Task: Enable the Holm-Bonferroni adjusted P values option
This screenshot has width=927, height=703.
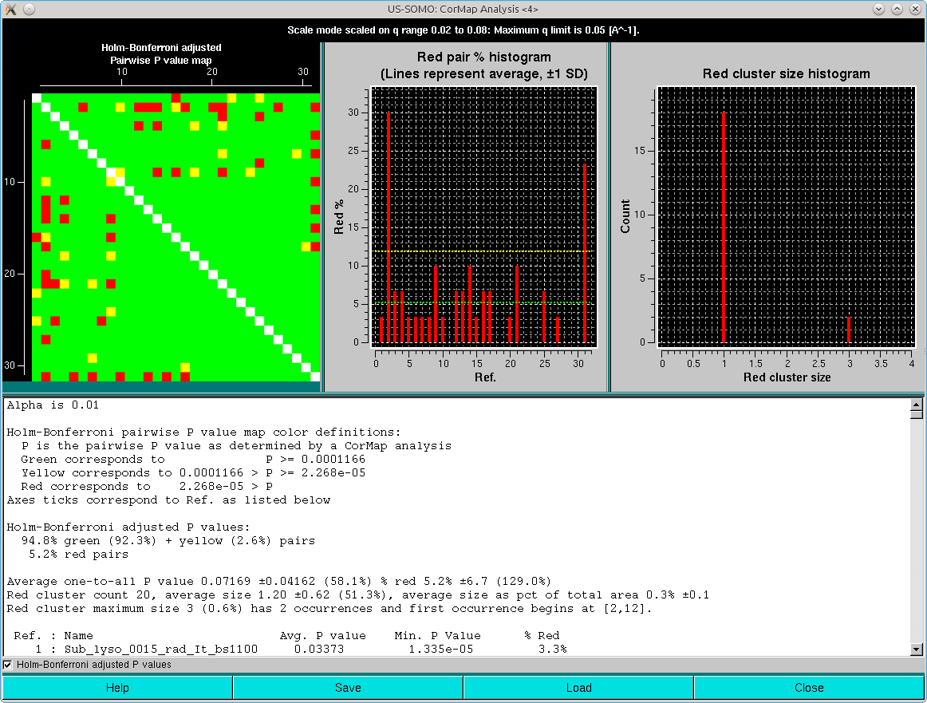Action: pyautogui.click(x=8, y=664)
